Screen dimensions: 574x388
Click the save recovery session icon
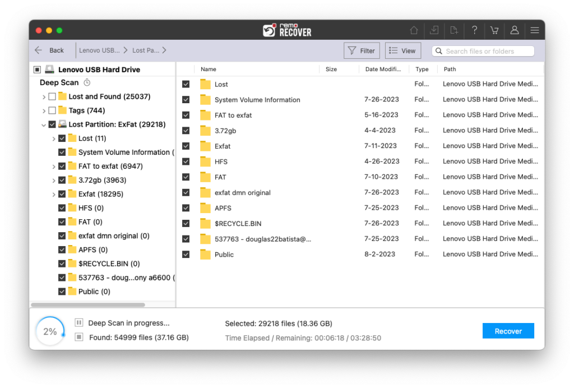[434, 30]
